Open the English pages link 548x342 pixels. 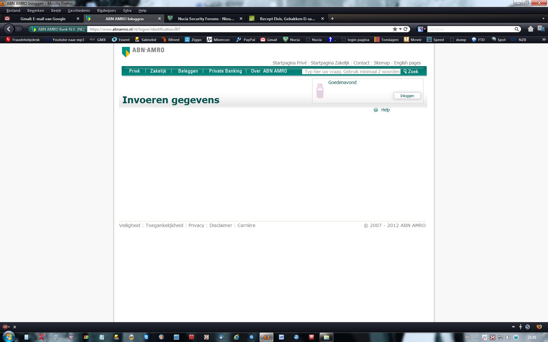point(407,63)
